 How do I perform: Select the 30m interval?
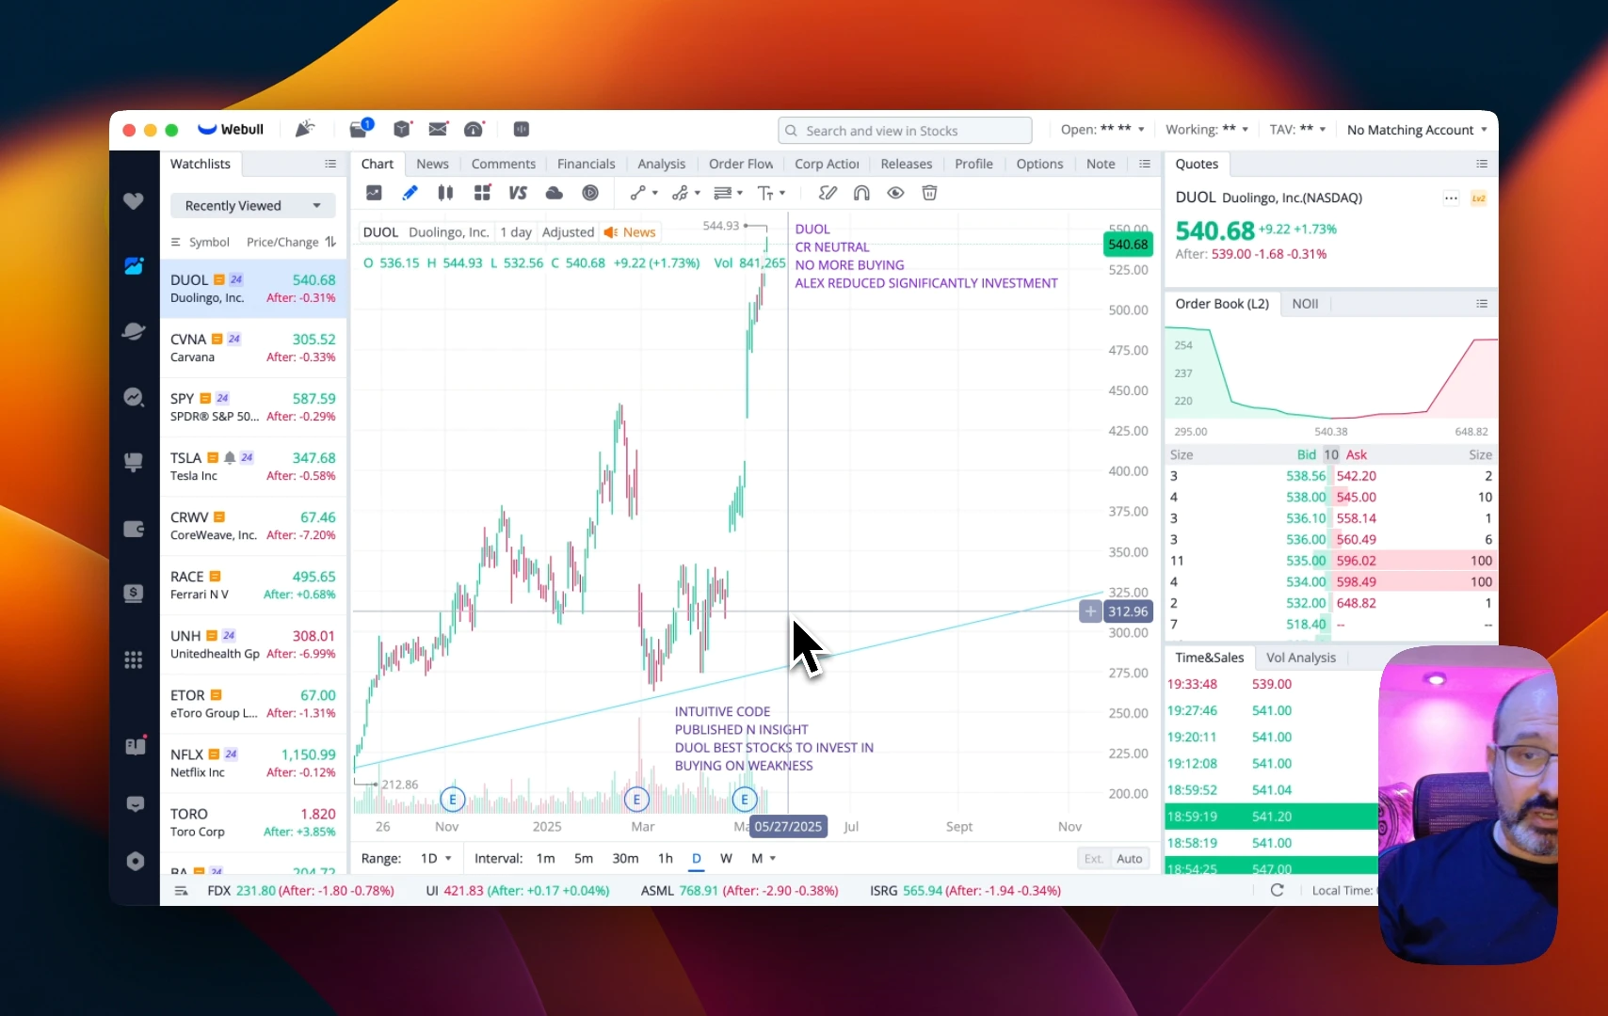pos(625,858)
